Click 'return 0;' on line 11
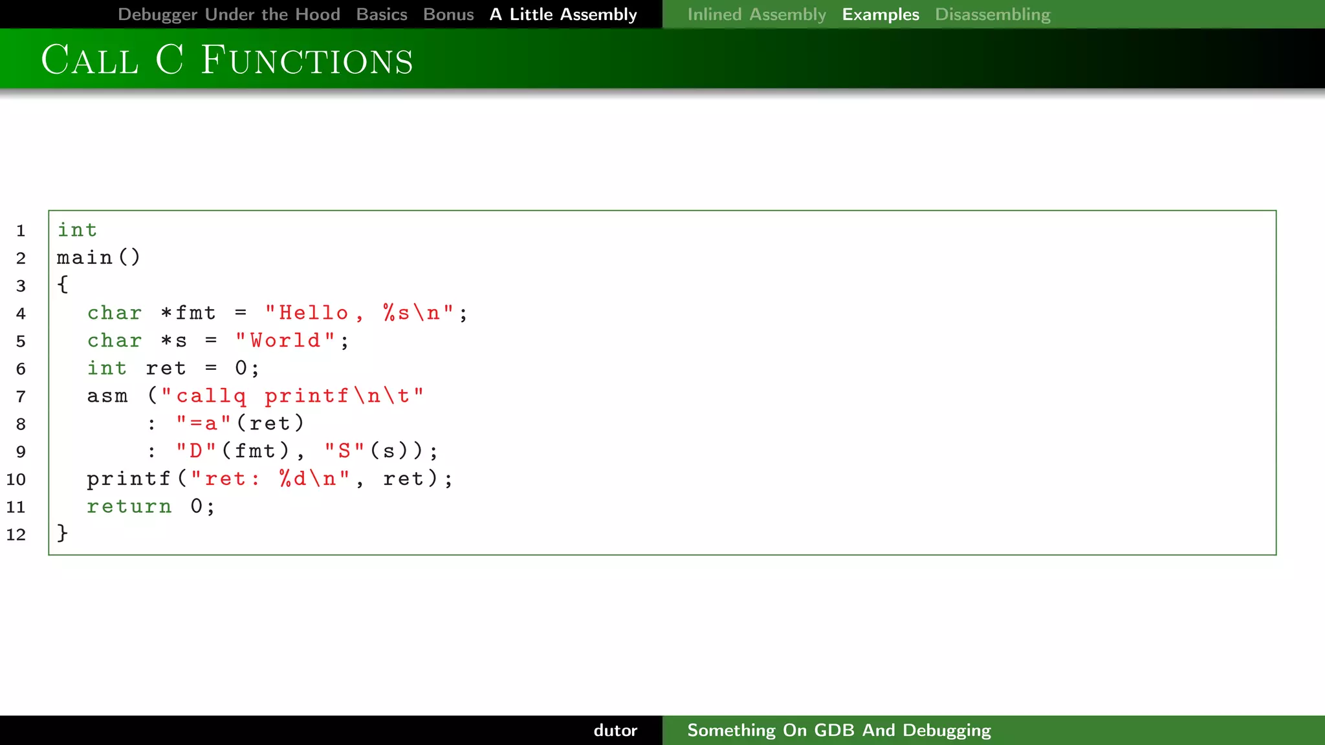The width and height of the screenshot is (1325, 745). tap(151, 506)
